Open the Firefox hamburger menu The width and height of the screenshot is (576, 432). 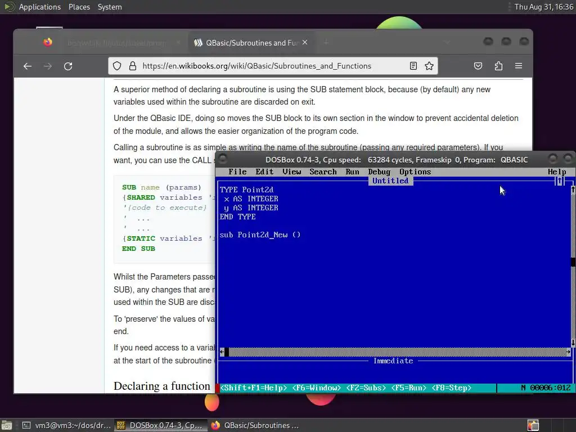[519, 66]
